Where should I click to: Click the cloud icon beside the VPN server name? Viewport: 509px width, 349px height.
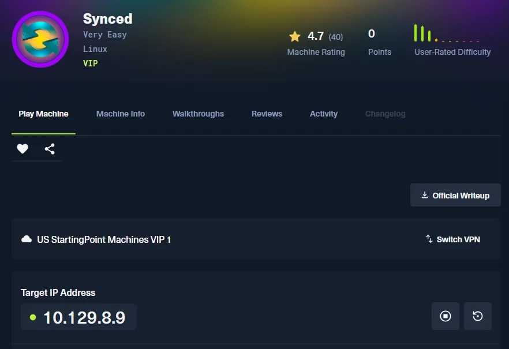pos(27,239)
